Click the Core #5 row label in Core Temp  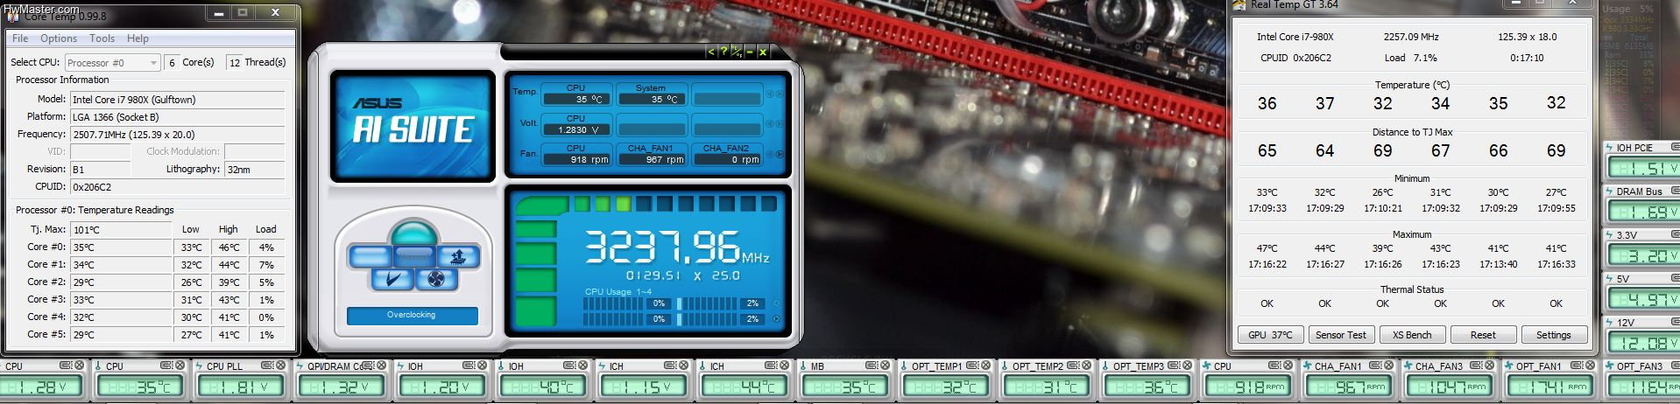pyautogui.click(x=46, y=334)
